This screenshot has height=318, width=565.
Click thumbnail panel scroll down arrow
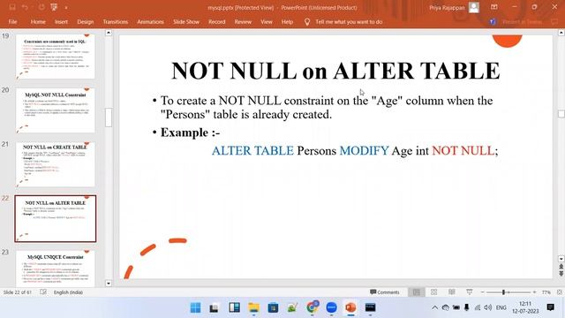coord(109,284)
